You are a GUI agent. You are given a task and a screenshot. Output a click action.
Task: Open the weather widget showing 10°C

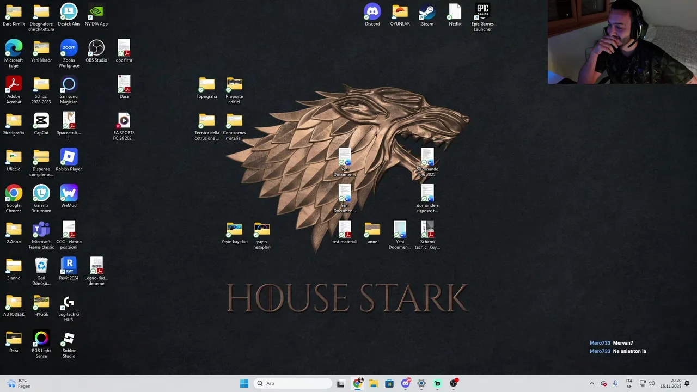coord(18,383)
